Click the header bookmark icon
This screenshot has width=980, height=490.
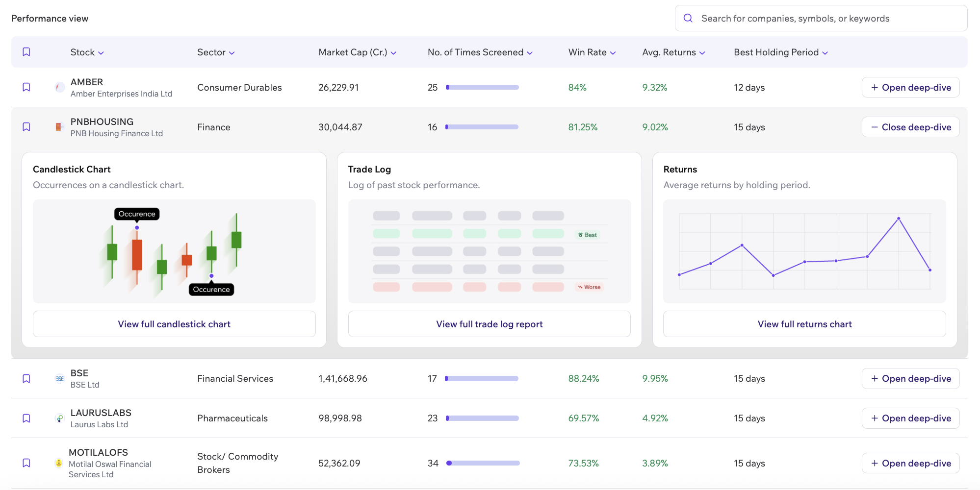(26, 52)
